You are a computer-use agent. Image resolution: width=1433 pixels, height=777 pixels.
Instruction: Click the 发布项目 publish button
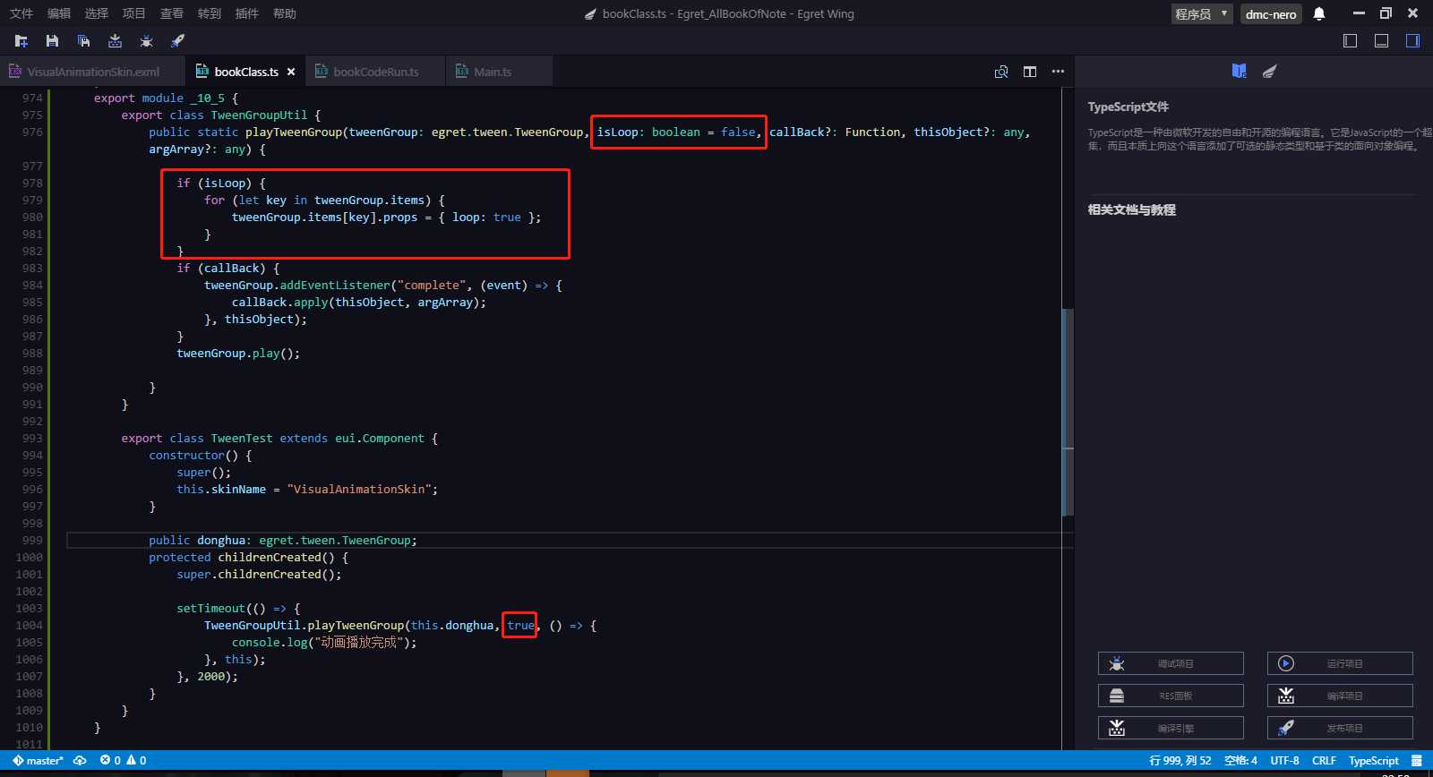point(1340,728)
